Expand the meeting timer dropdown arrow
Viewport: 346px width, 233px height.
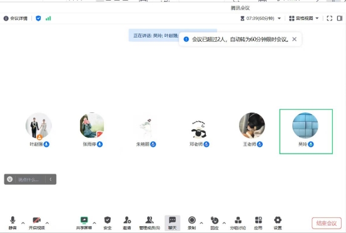(279, 18)
